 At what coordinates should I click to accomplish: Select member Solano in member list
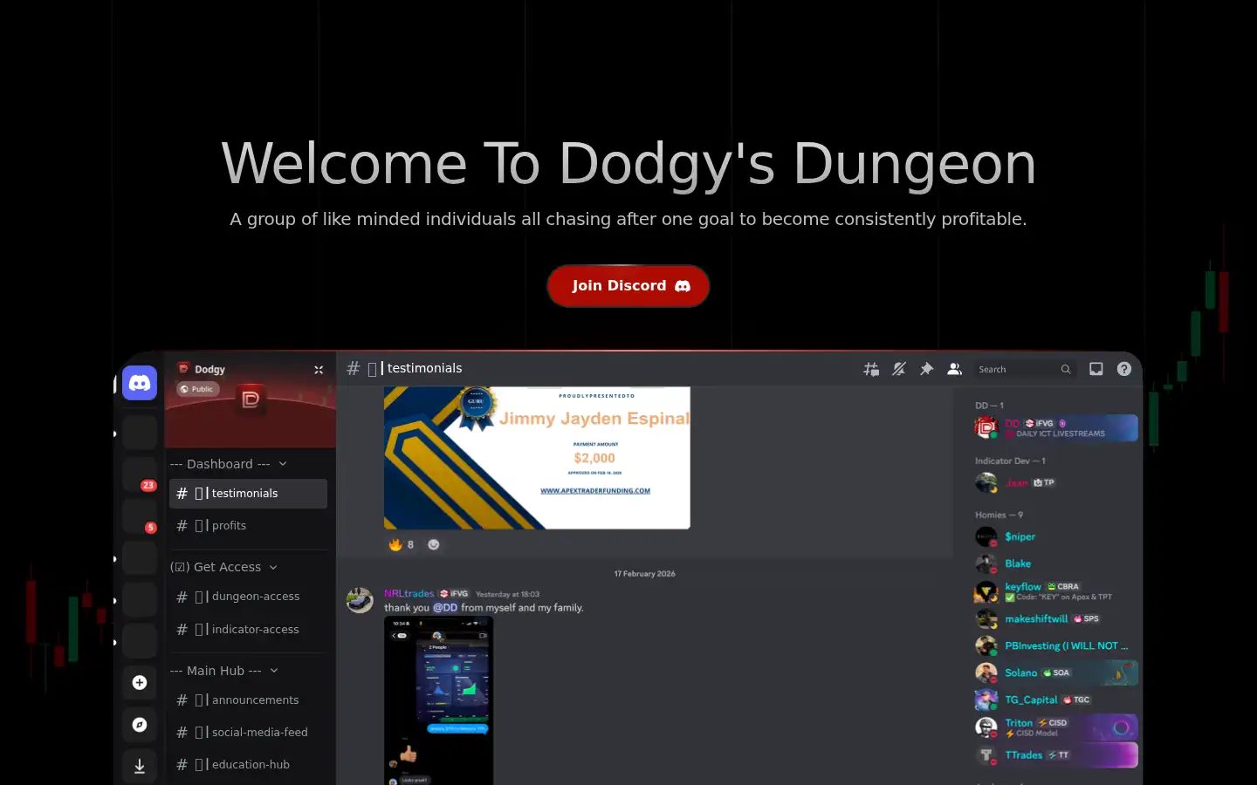coord(1055,673)
